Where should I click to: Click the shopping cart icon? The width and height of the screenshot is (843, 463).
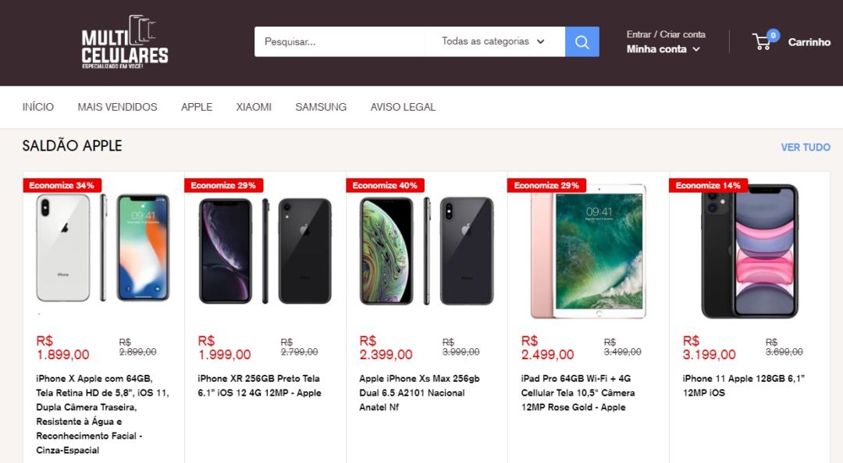[763, 43]
